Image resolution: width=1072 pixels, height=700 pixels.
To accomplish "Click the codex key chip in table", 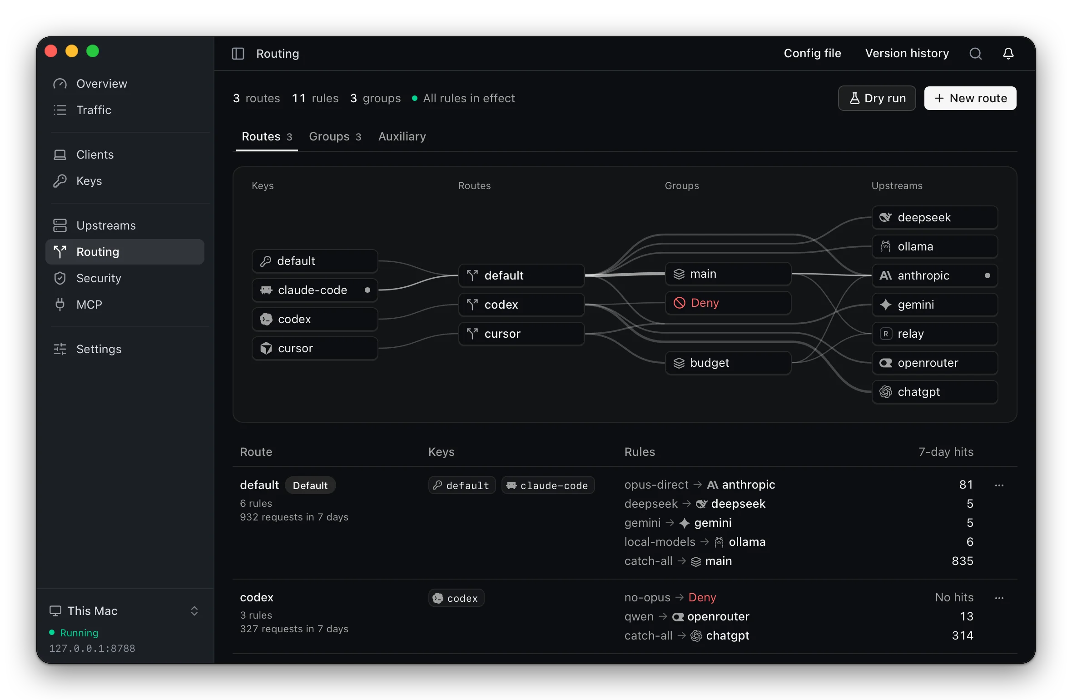I will pos(456,598).
